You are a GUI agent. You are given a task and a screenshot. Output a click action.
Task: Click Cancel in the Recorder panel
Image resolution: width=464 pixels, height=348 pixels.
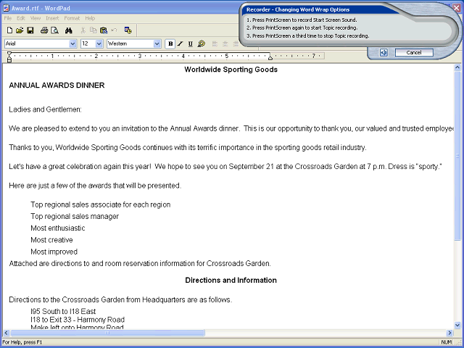pyautogui.click(x=414, y=52)
